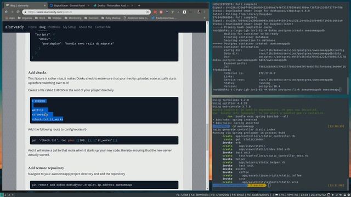Click the get '/check.txt' route code line

[x=75, y=141]
